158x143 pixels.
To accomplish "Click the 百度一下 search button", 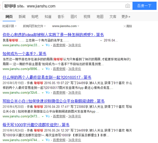I will 144,6.
